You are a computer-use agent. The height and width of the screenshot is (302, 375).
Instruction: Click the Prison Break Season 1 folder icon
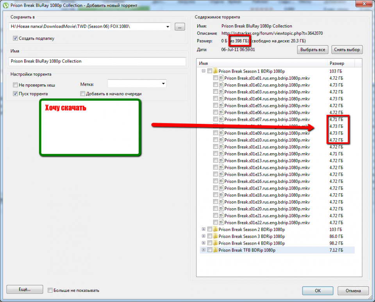pyautogui.click(x=215, y=71)
